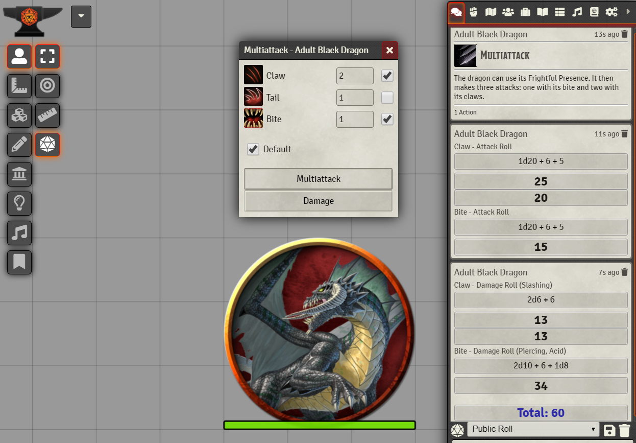The height and width of the screenshot is (443, 636).
Task: Select the Token Controls person icon
Action: pos(19,56)
